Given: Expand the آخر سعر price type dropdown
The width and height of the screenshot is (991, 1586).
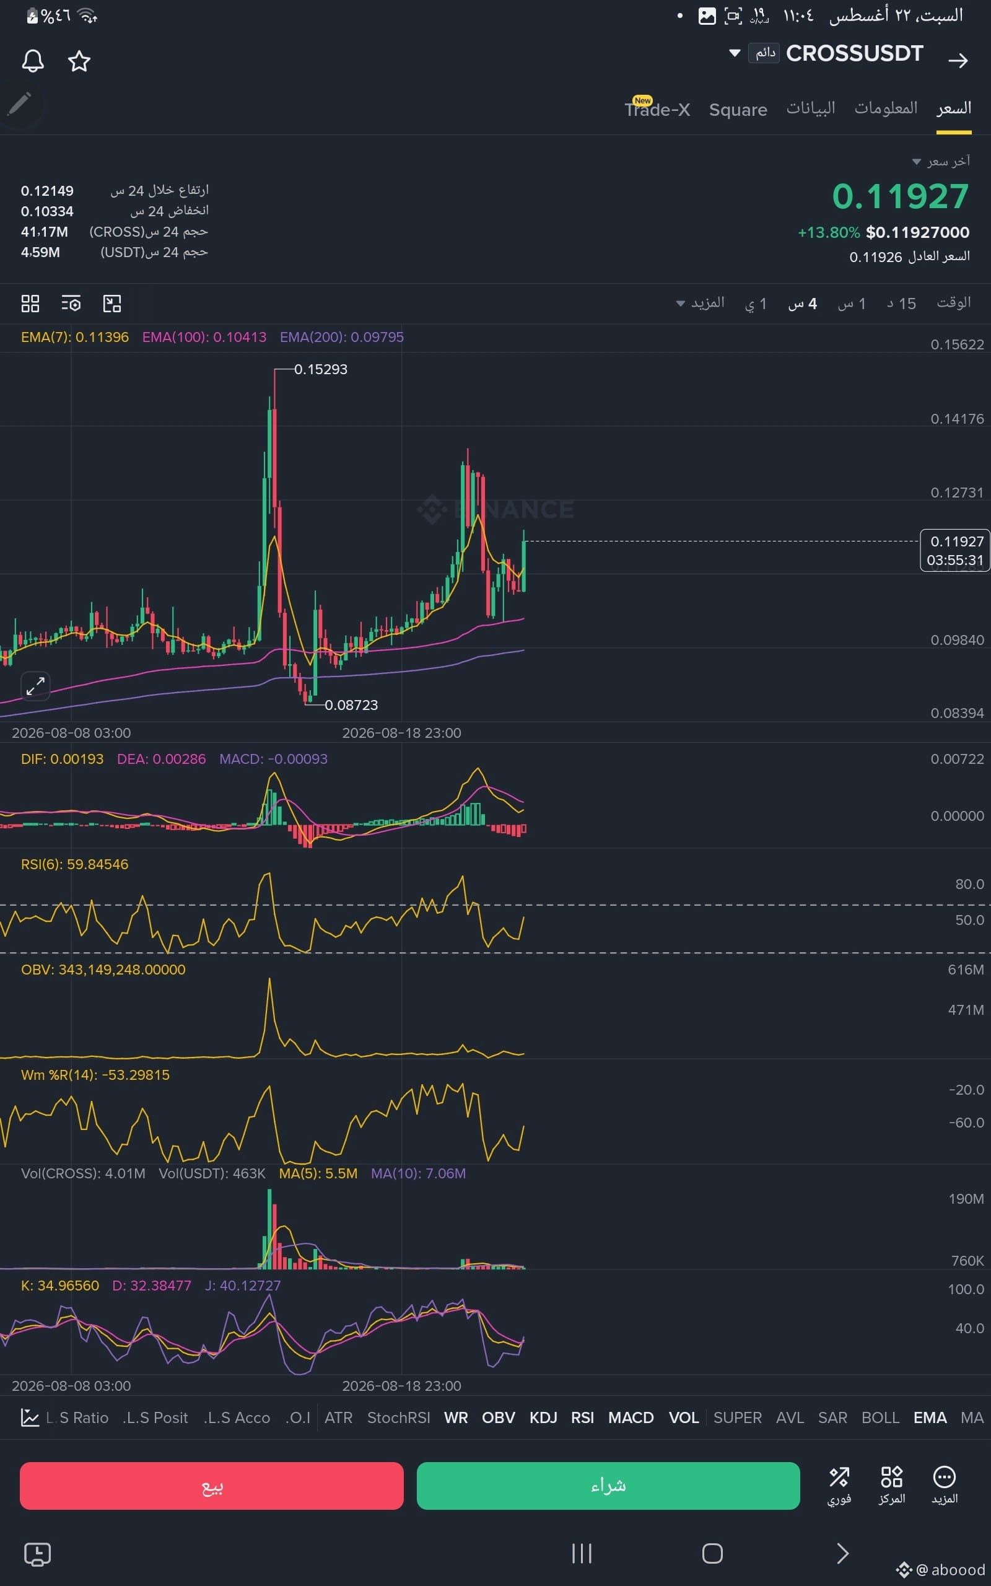Looking at the screenshot, I should tap(941, 161).
